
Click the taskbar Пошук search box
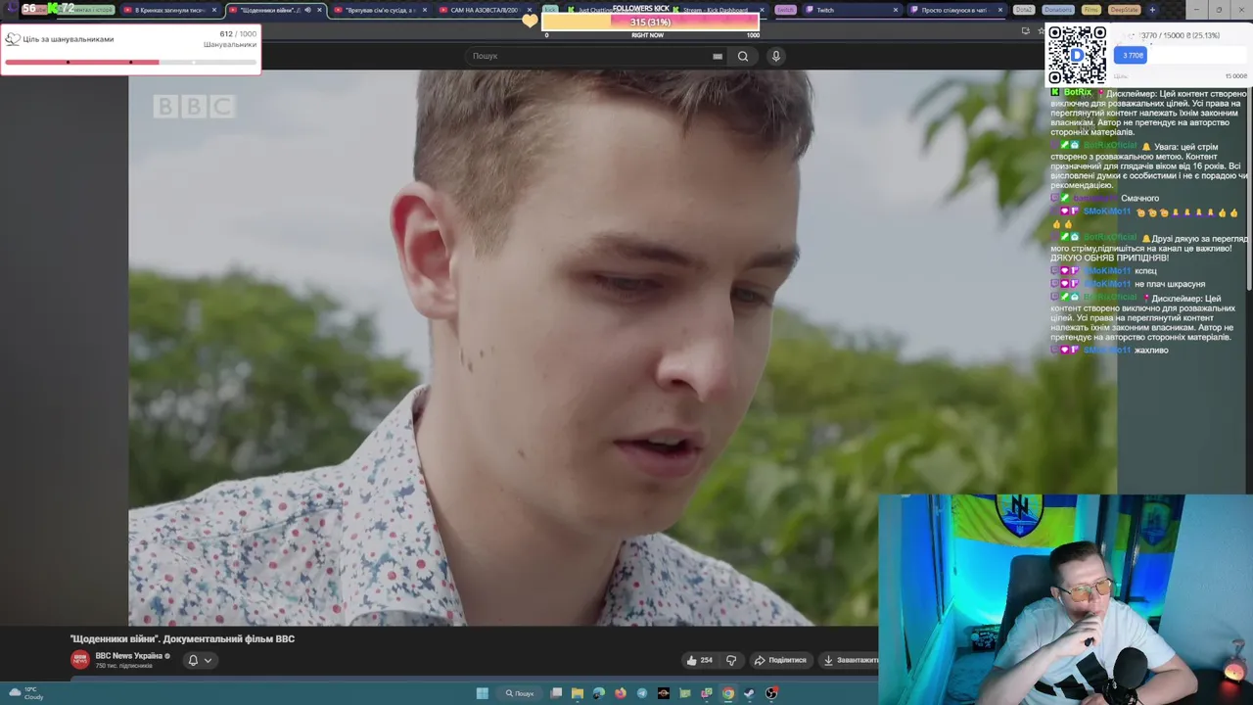(520, 693)
